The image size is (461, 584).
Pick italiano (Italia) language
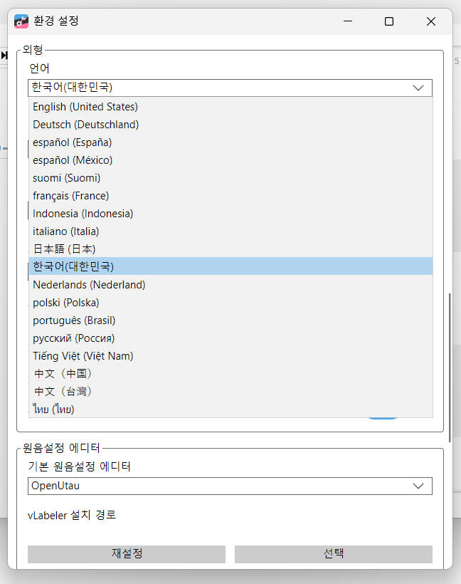[x=66, y=231]
